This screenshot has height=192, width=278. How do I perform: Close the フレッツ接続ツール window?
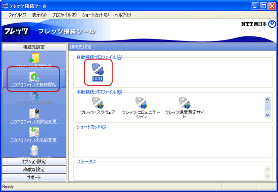[272, 7]
